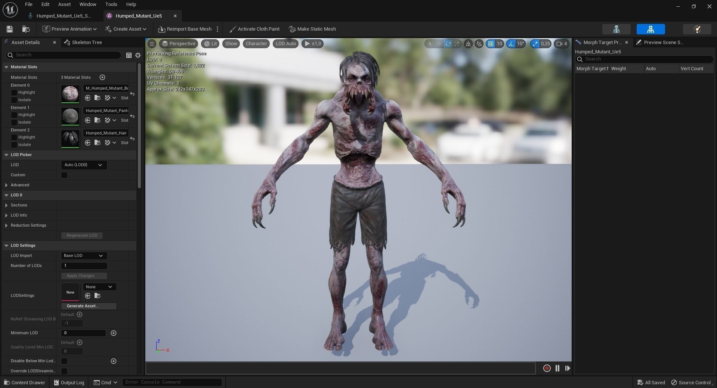Open Element 0 material thumbnail dropdown chevron

point(114,98)
